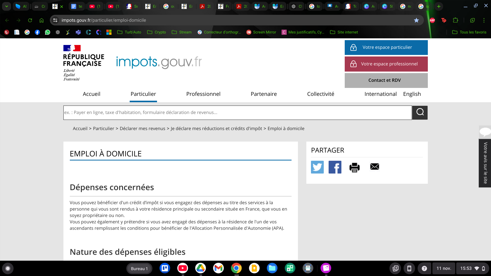Reload the page

coord(30,20)
